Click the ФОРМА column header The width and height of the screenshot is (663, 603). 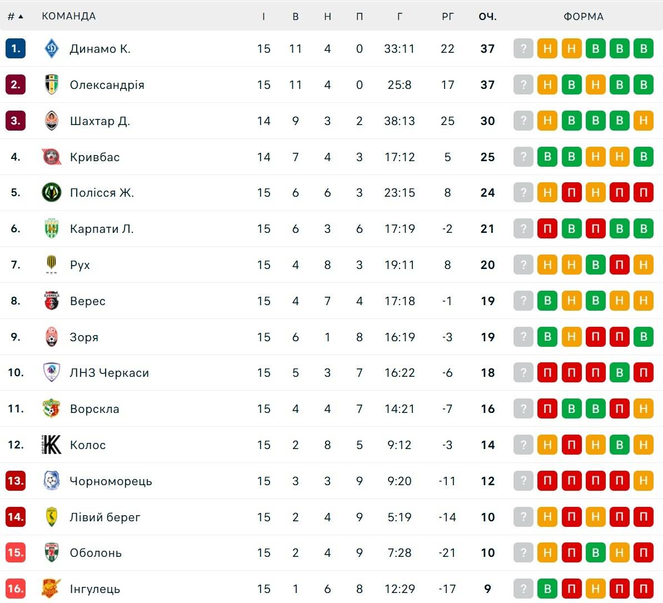[x=584, y=17]
